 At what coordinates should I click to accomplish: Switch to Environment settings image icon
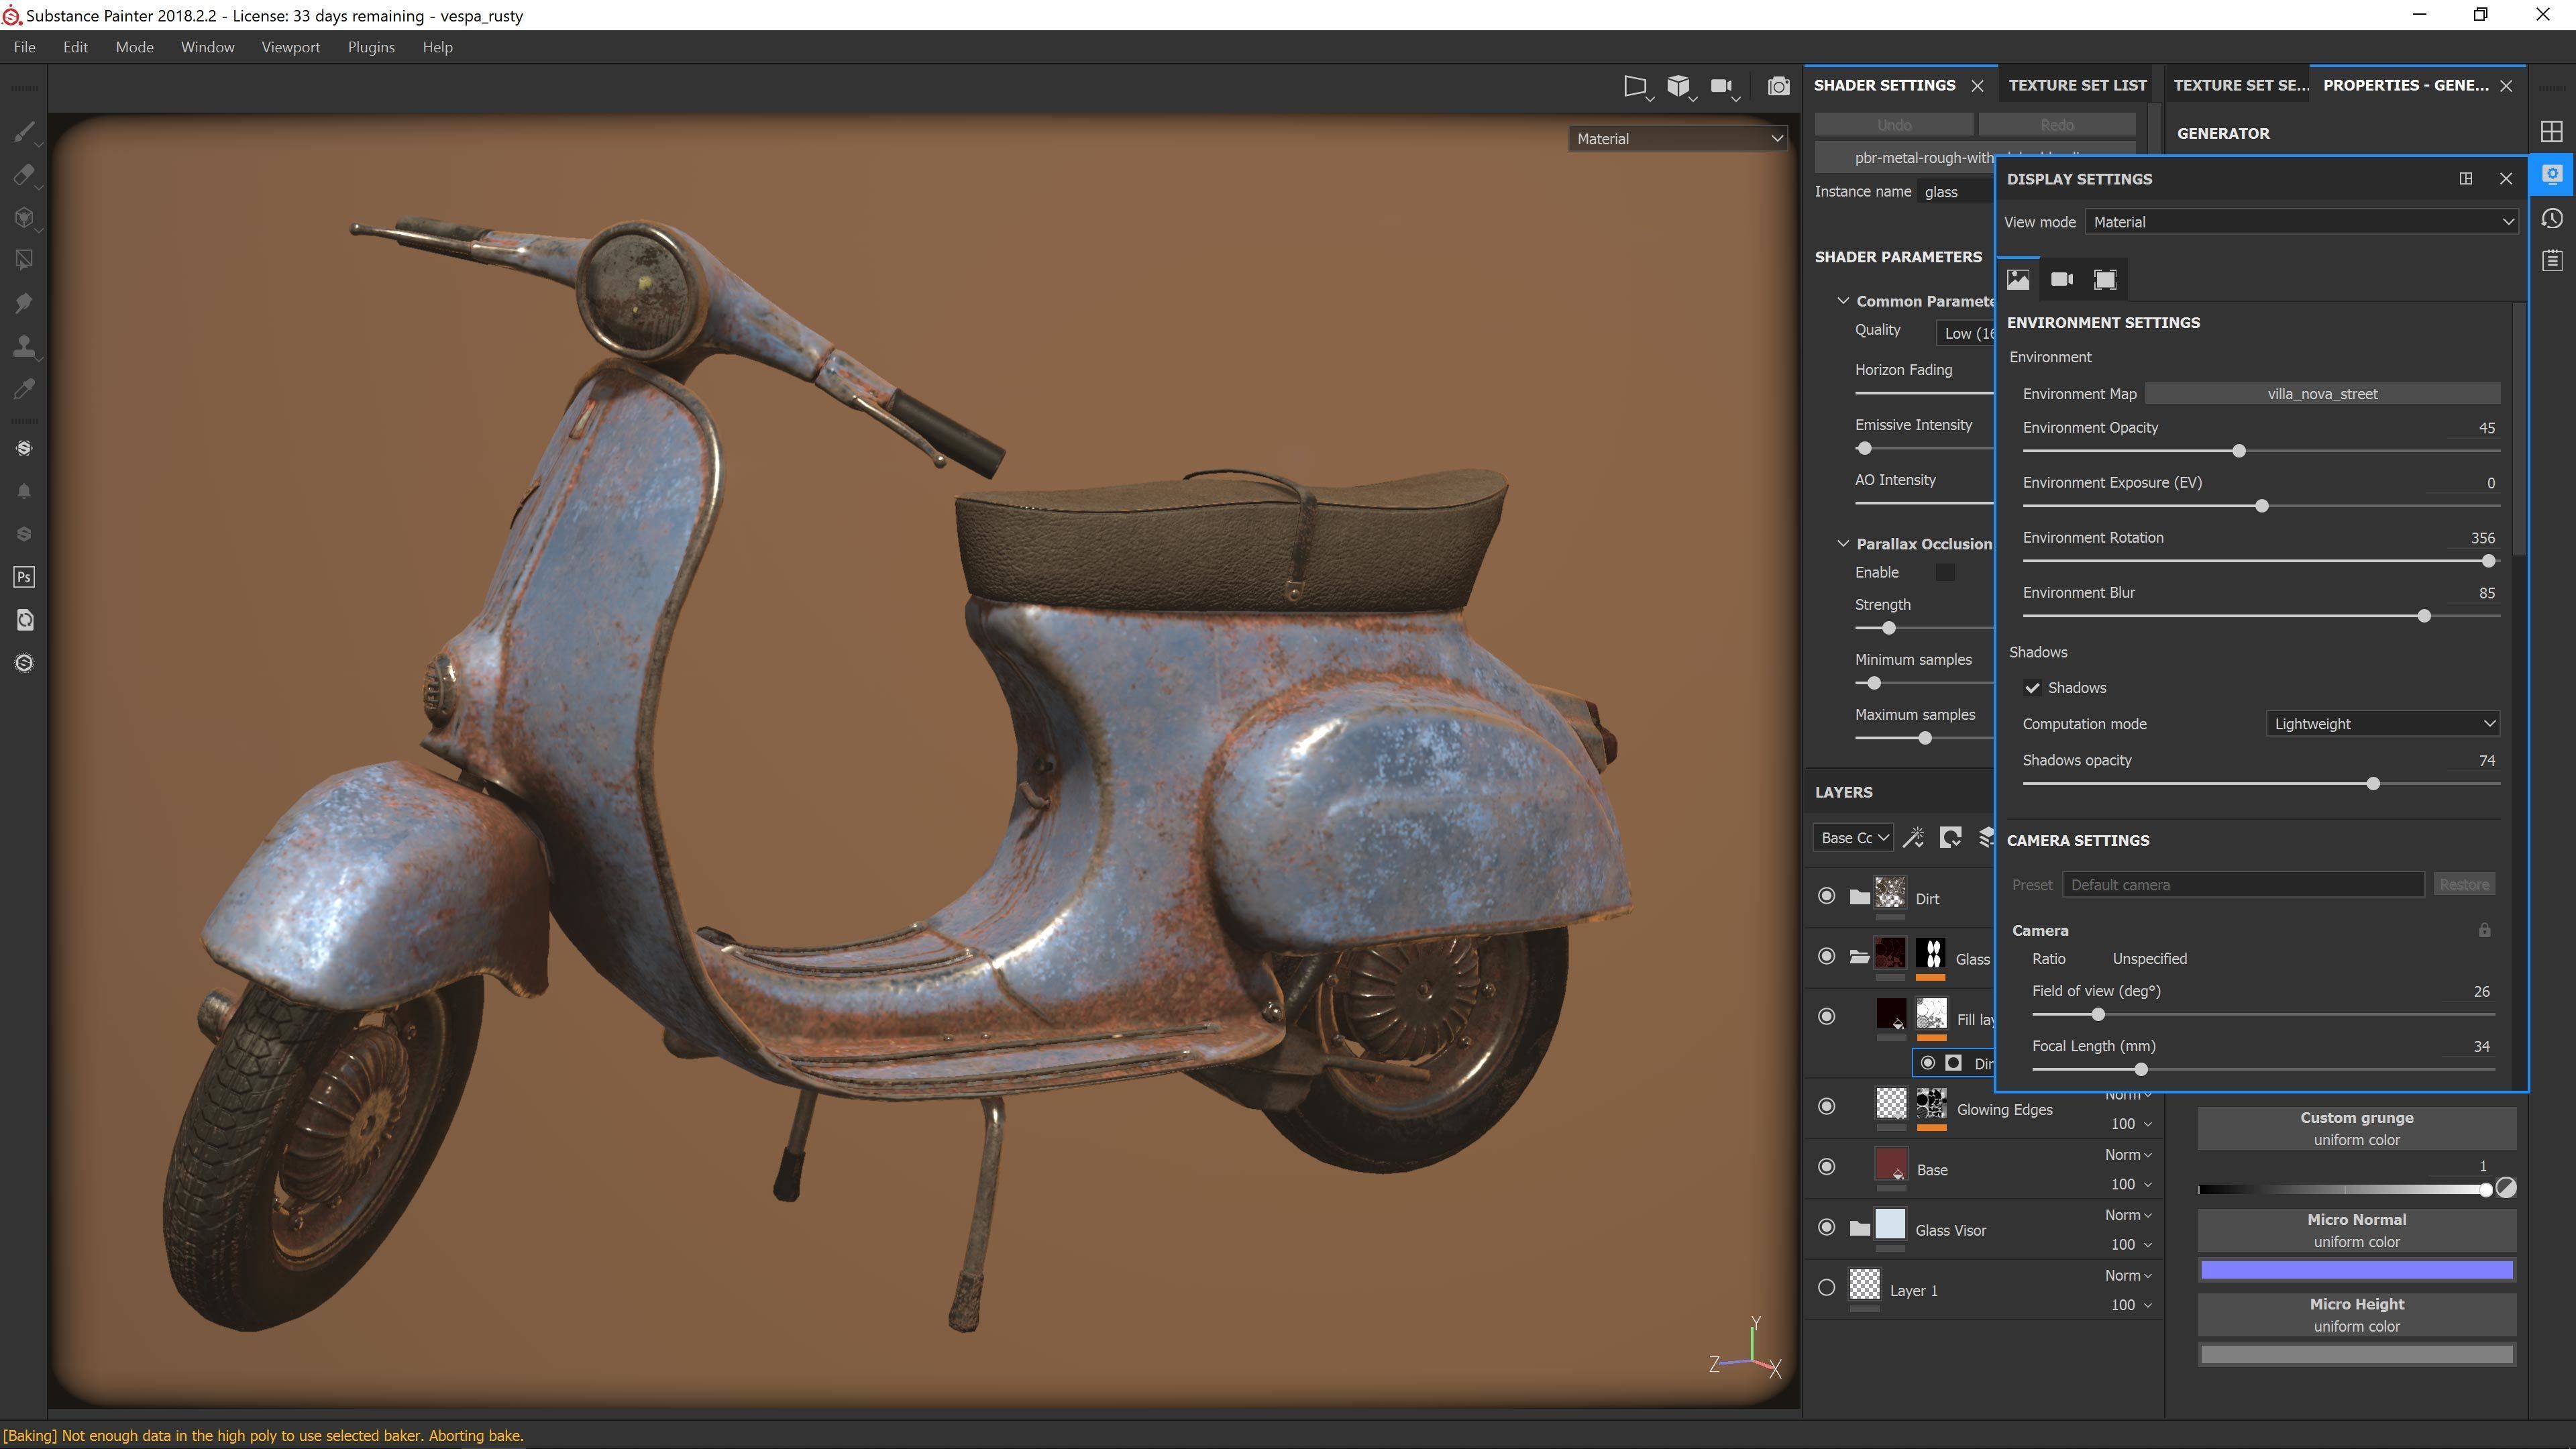tap(2018, 279)
